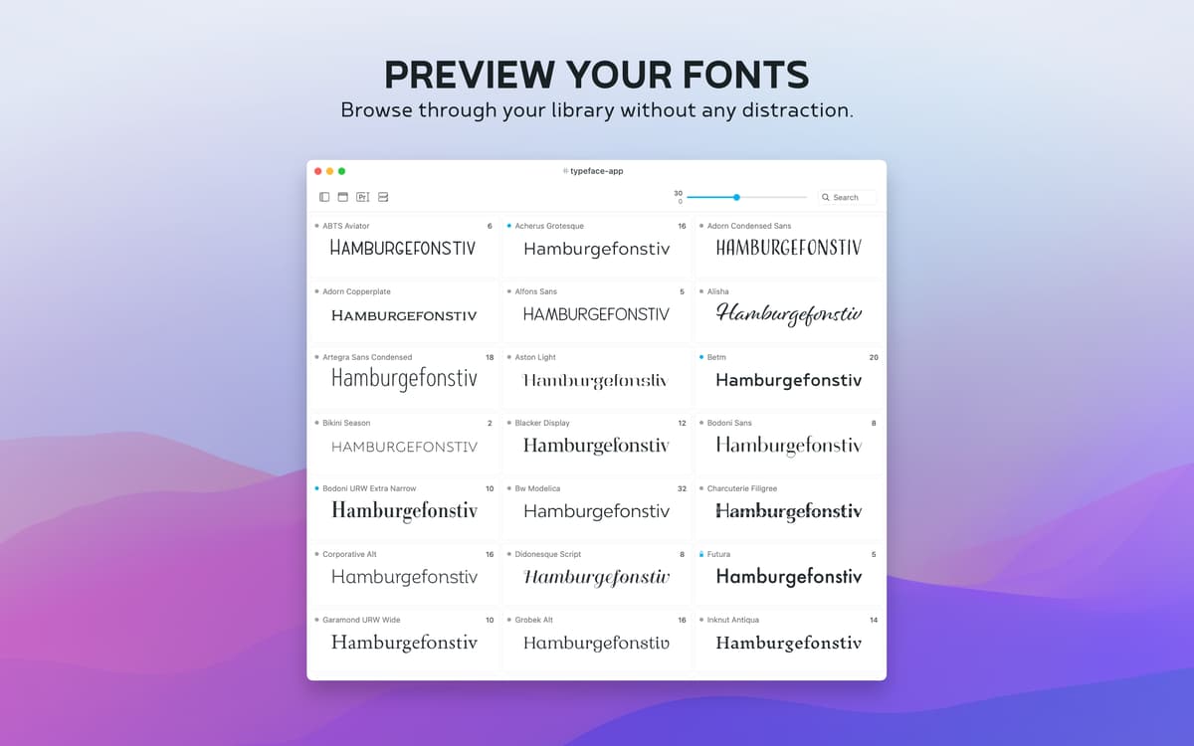Toggle the activation dot for Bodoni URW Extra Narrow
Screen dimensions: 1194x746
[316, 488]
